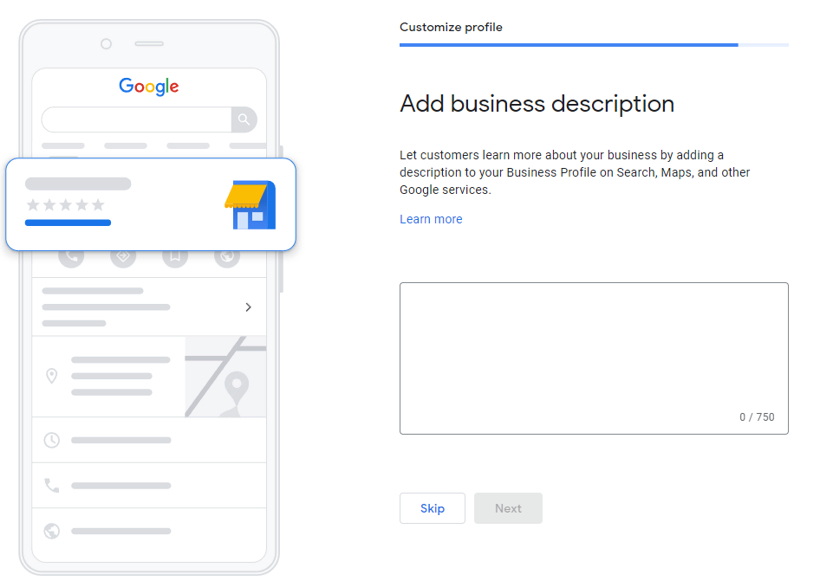This screenshot has width=833, height=587.
Task: Click the star rating row on card
Action: (65, 205)
